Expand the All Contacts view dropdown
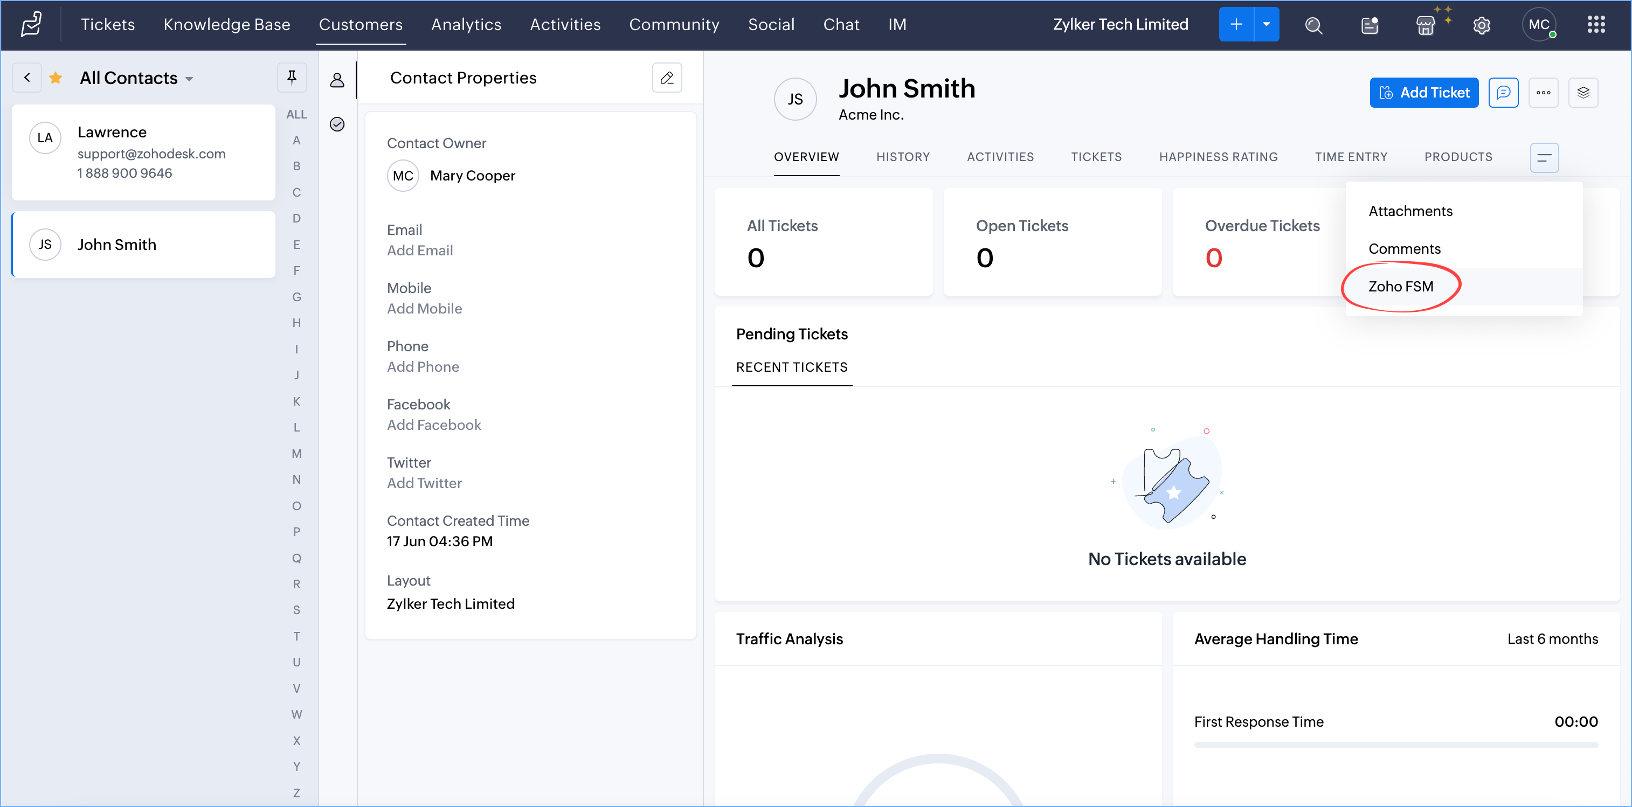This screenshot has width=1632, height=807. coord(189,79)
